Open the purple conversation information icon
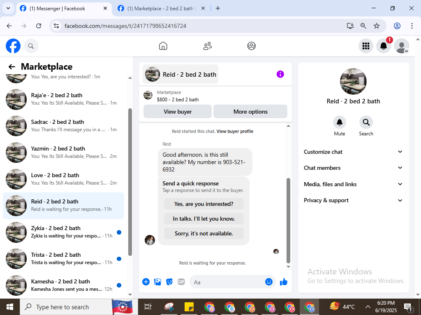Screen dimensions: 421x315 [280, 74]
